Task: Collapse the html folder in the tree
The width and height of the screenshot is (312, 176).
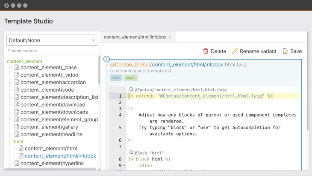Action: click(x=18, y=141)
